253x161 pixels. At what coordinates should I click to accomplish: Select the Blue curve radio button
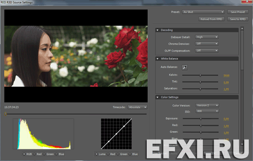point(130,154)
